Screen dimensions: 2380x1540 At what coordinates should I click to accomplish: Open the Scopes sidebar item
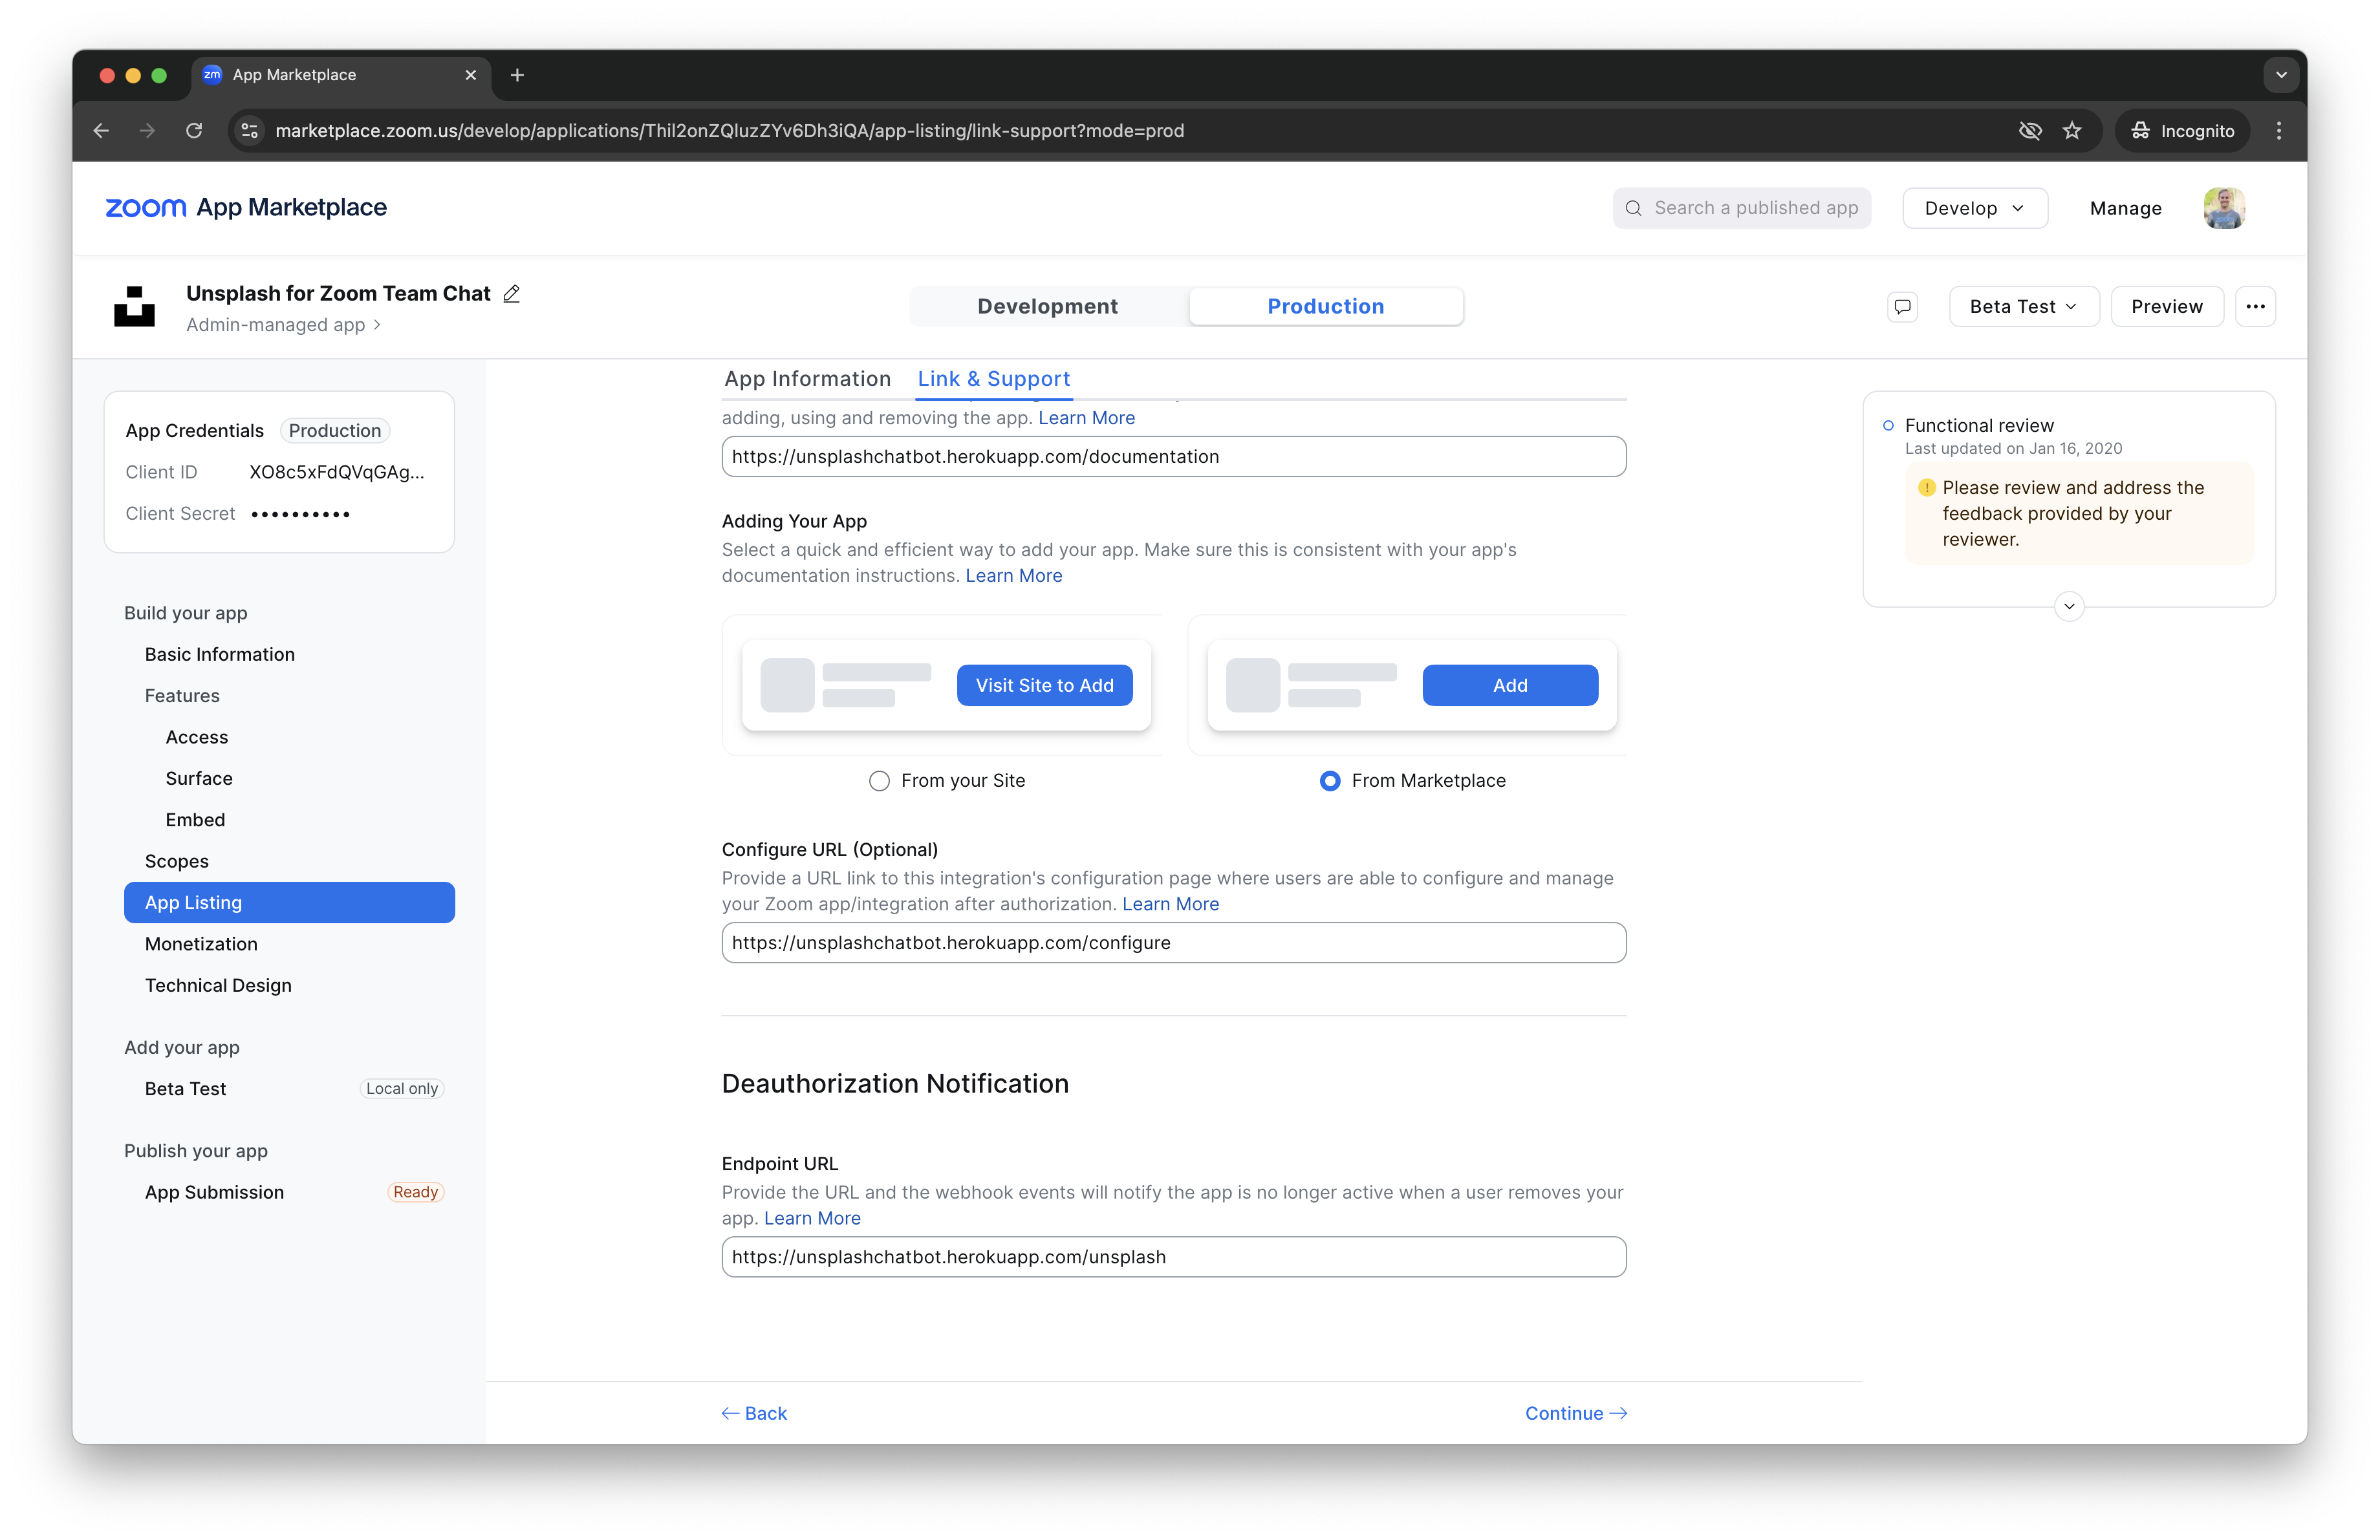[177, 861]
